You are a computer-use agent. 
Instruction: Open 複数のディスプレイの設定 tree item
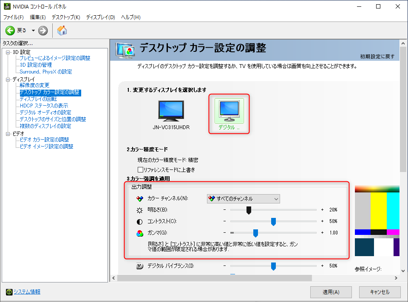45,126
